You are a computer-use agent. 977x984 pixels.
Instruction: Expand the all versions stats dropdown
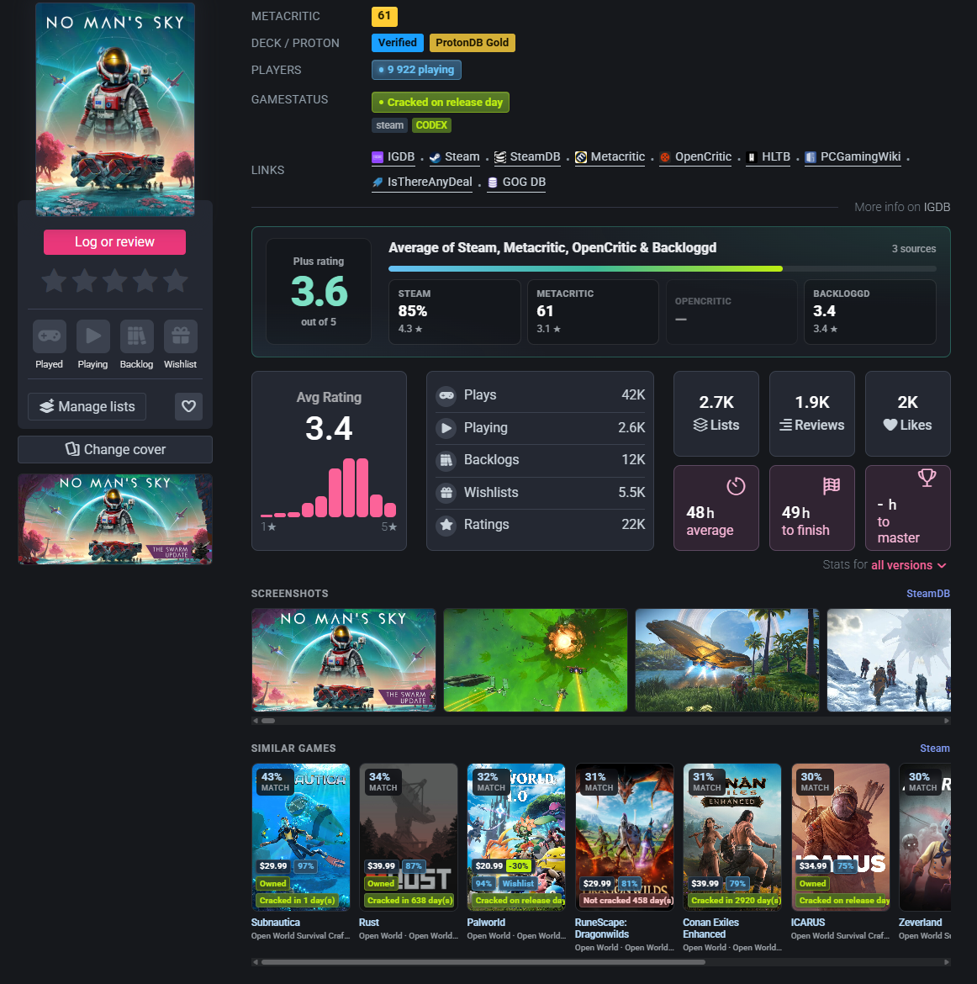coord(909,565)
